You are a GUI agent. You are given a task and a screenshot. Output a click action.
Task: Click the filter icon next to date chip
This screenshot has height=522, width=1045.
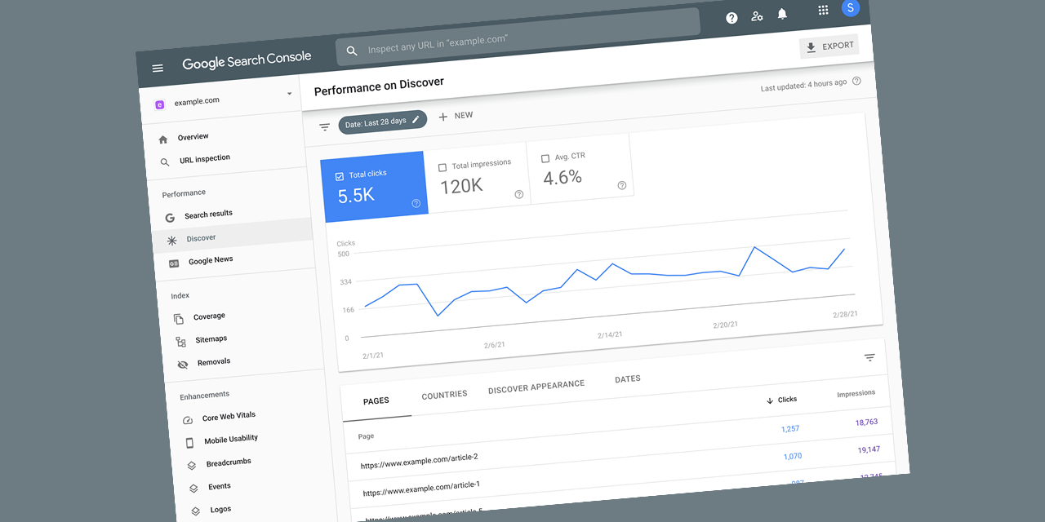click(324, 127)
